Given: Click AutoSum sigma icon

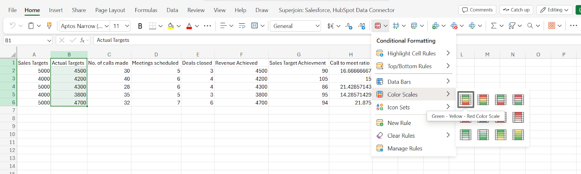Looking at the screenshot, I should point(493,26).
